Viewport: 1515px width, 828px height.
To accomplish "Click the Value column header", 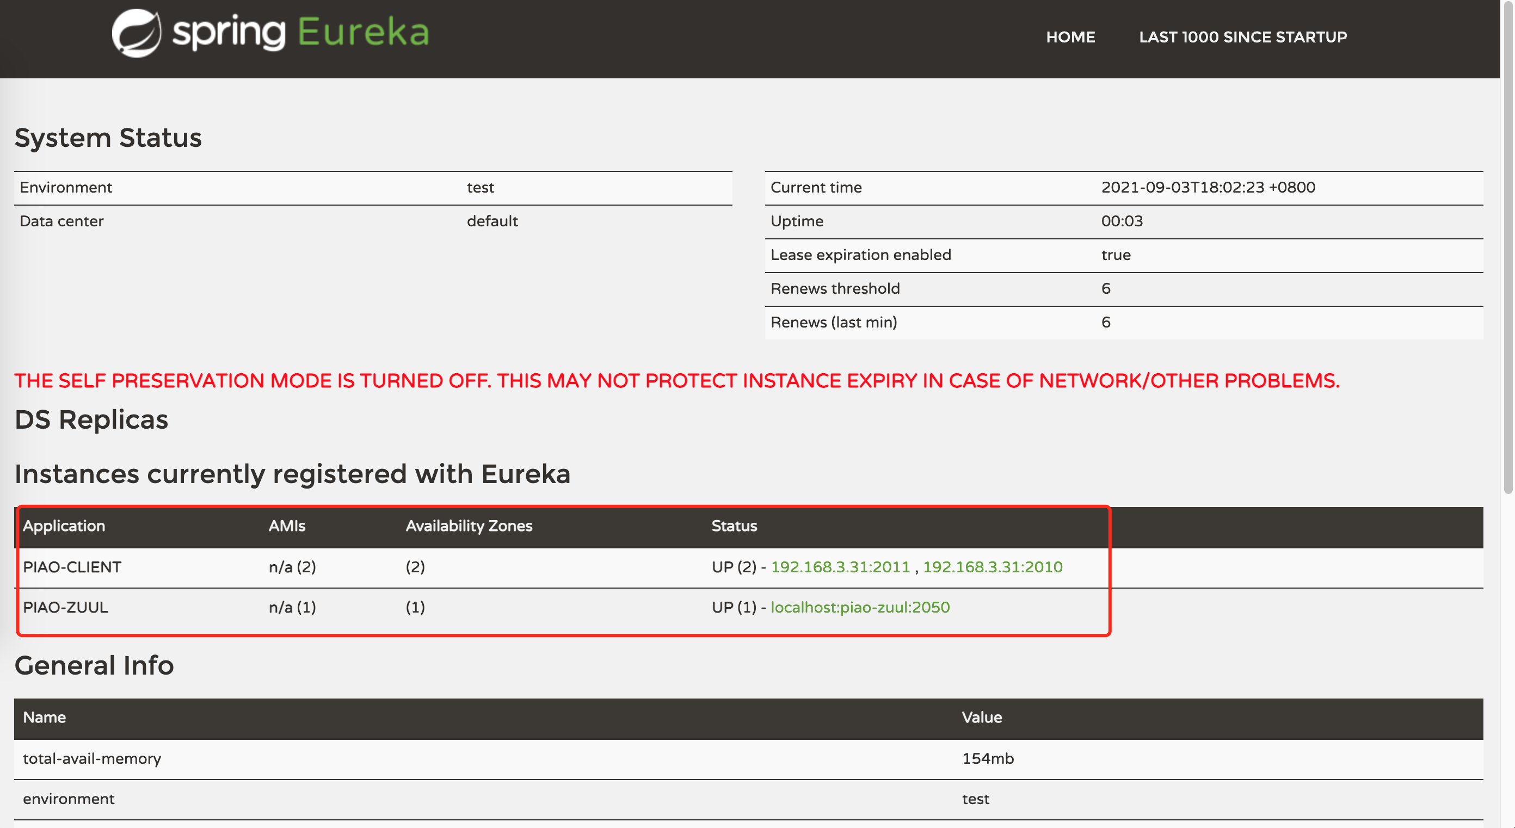I will [x=982, y=718].
